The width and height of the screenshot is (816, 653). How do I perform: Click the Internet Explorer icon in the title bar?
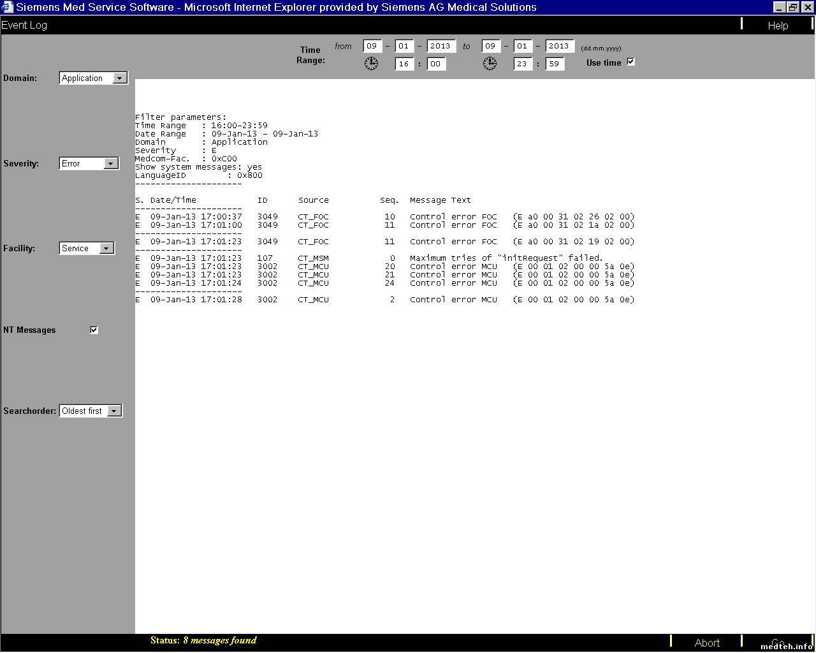tap(7, 7)
